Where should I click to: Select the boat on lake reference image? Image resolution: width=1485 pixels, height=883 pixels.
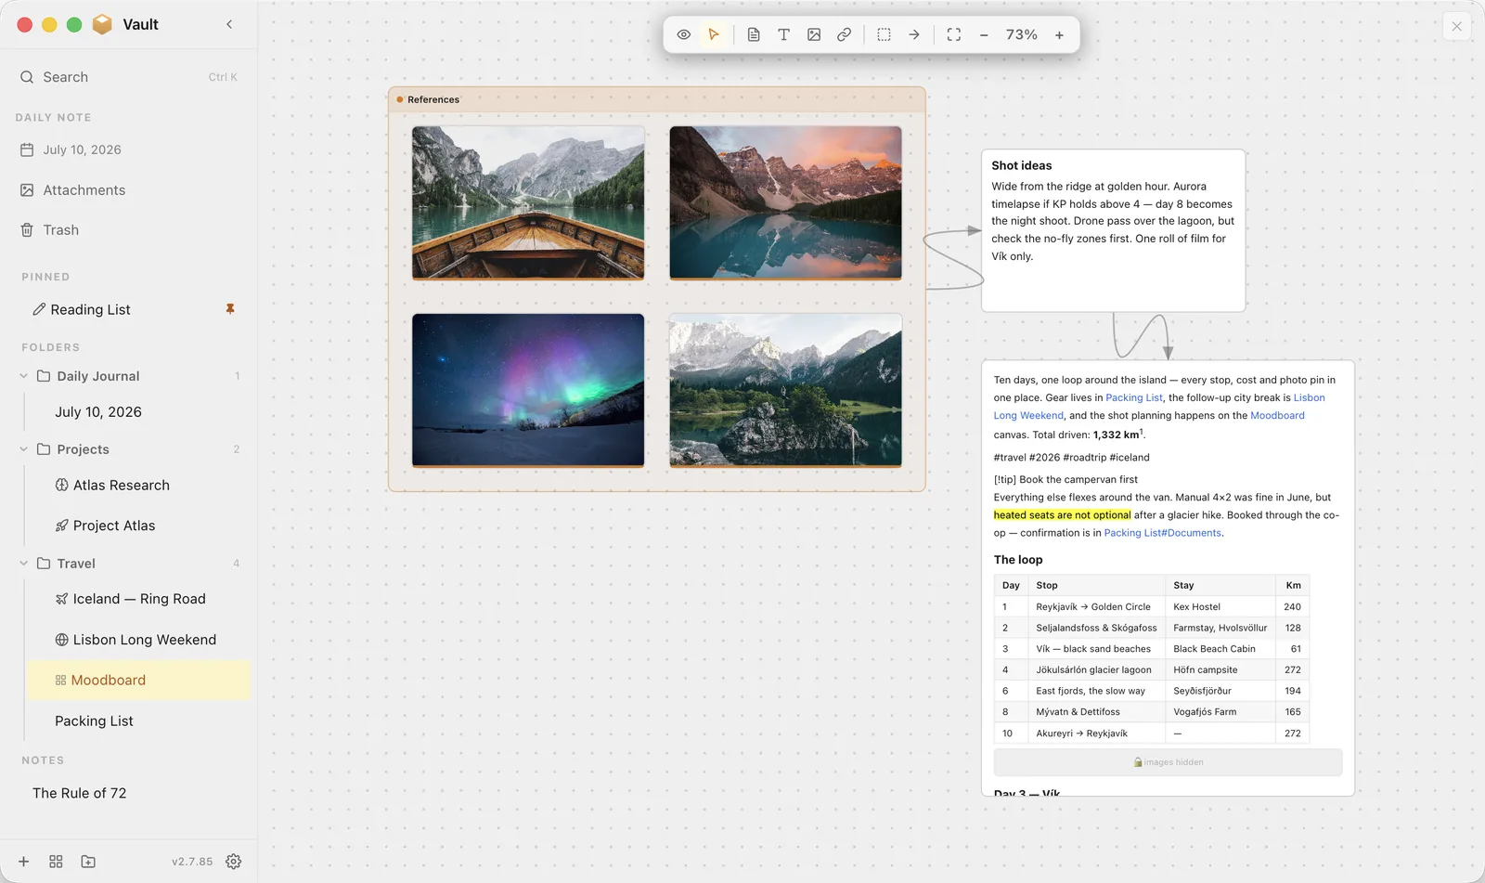528,202
